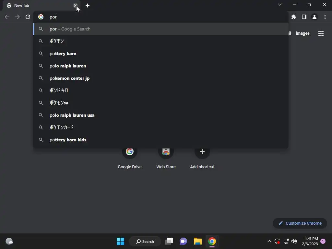332x249 pixels.
Task: Click the Add shortcut button
Action: (x=202, y=158)
